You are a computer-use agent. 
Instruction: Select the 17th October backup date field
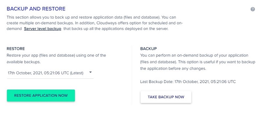[x=50, y=73]
